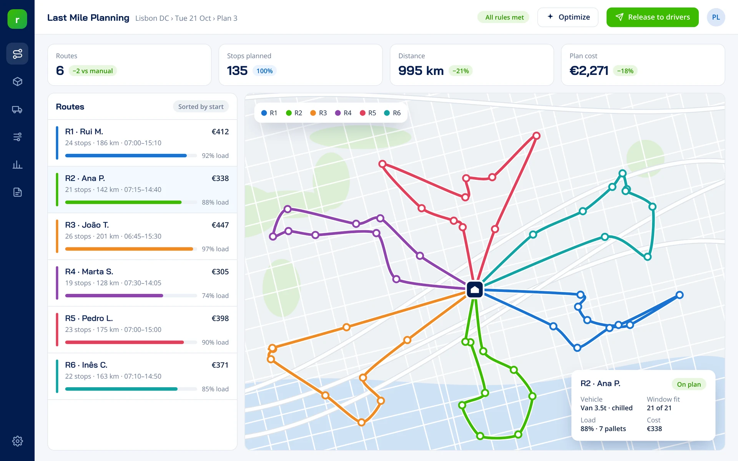Image resolution: width=738 pixels, height=461 pixels.
Task: Click the Van 3.5t · chilled text
Action: tap(607, 408)
